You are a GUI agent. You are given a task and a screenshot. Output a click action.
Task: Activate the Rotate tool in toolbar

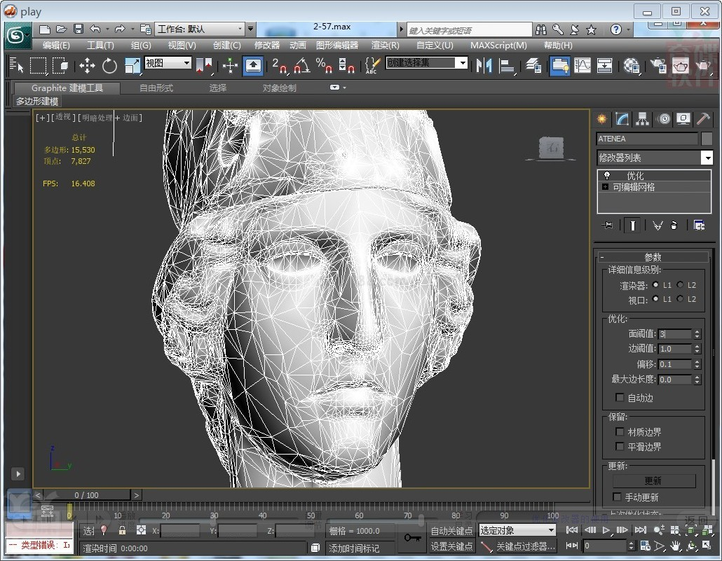pos(109,66)
